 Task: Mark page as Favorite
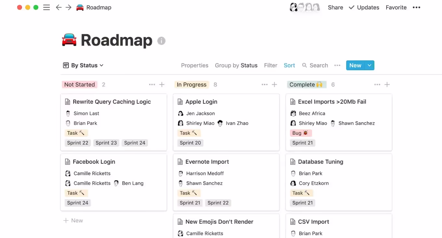(x=396, y=7)
